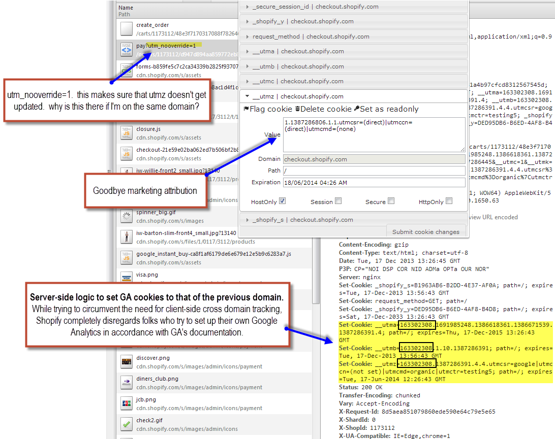Click the X-ShopId: 1173112 header

point(367,428)
